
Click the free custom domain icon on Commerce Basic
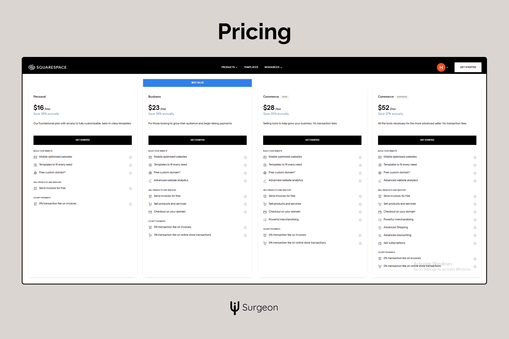tap(265, 172)
